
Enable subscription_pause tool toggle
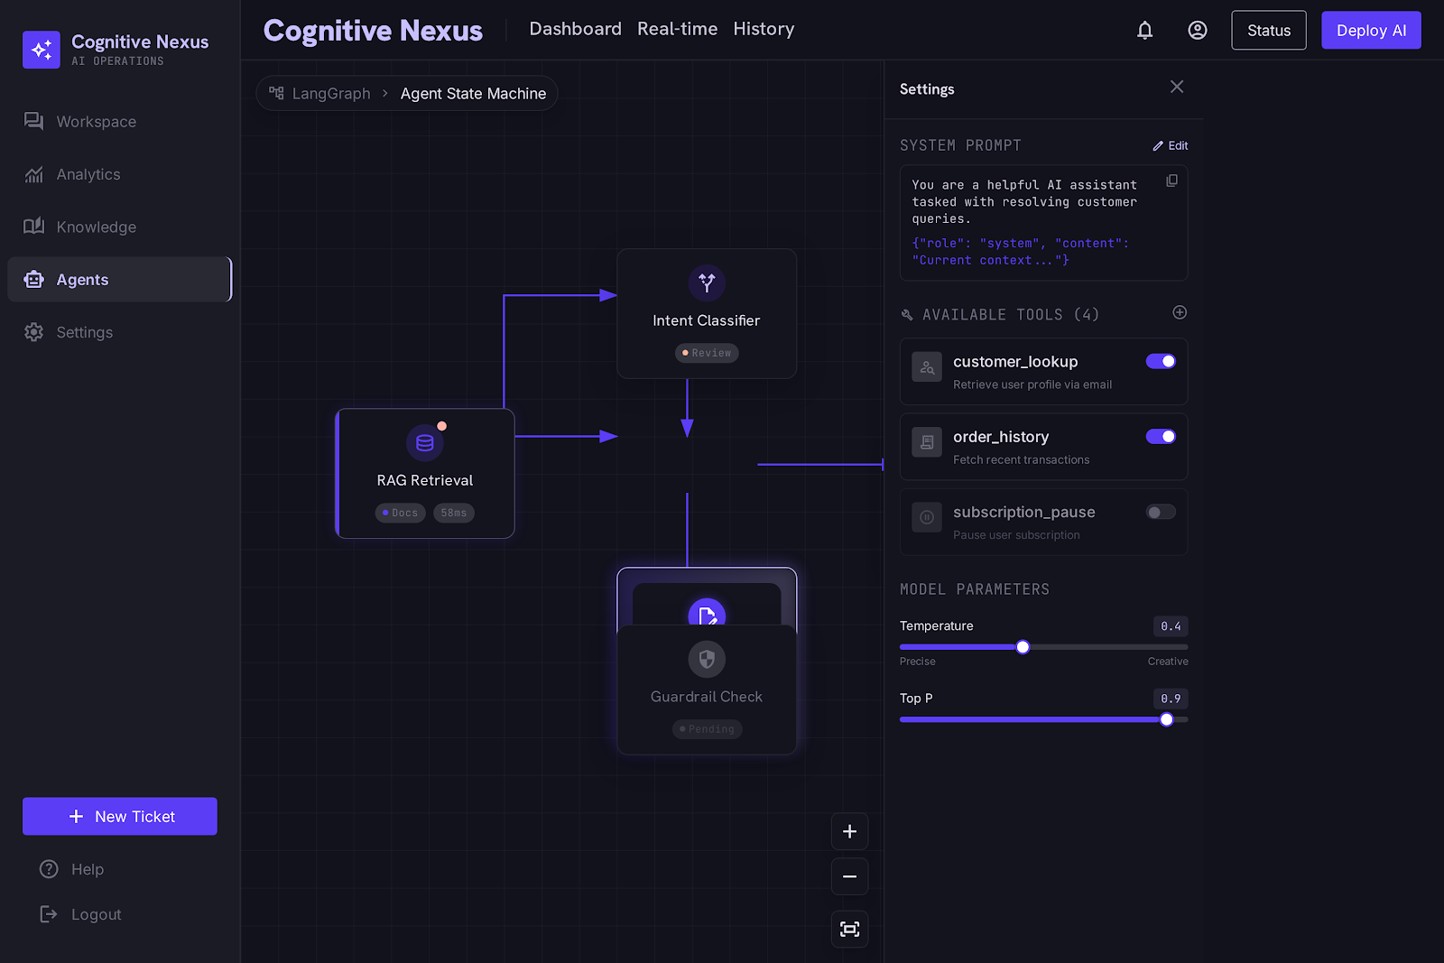tap(1161, 512)
